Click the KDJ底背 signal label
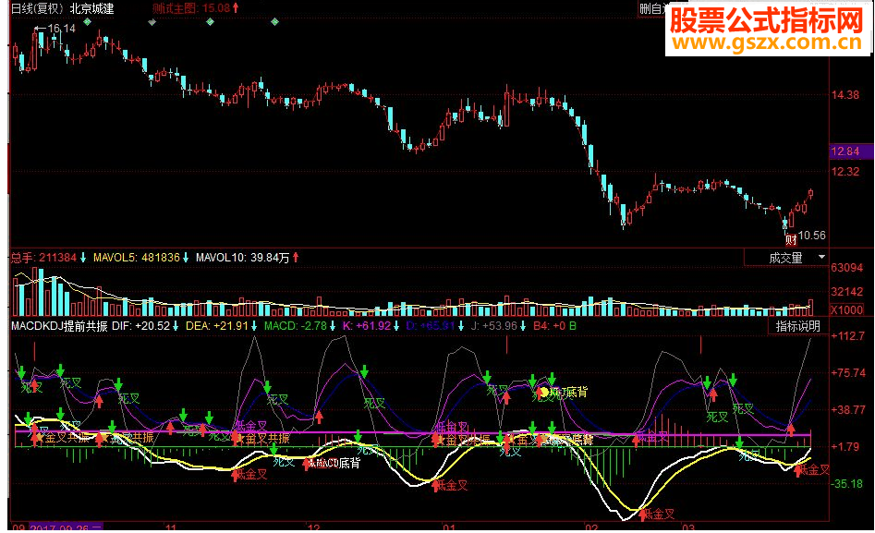 568,393
